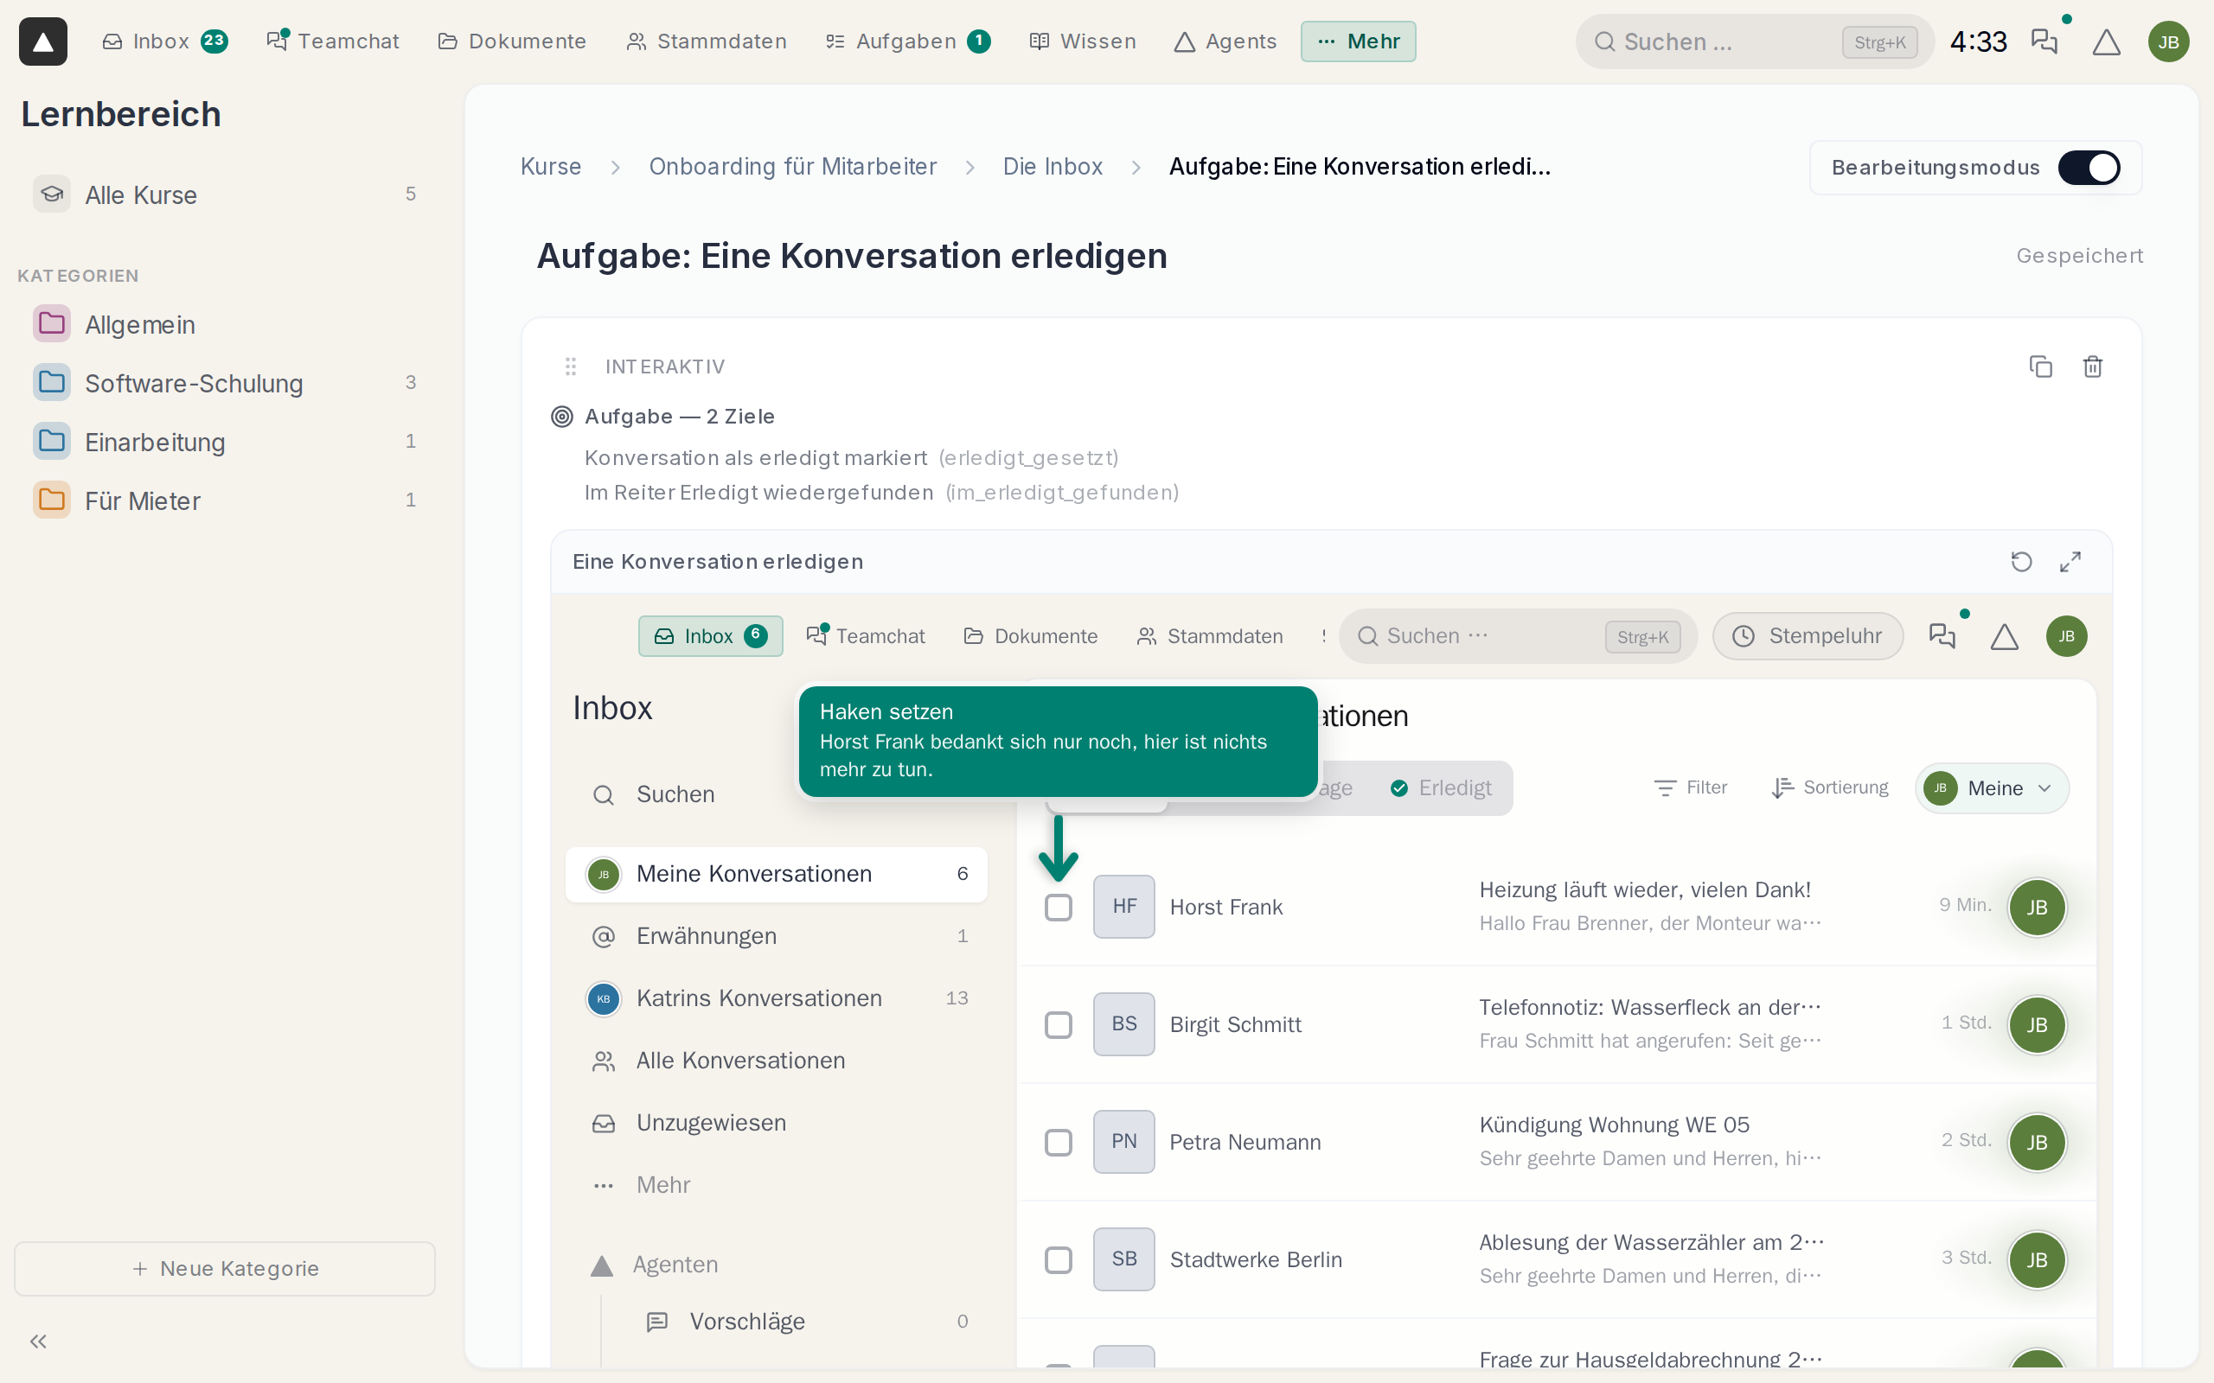Open Onboarding für Mitarbeiter breadcrumb
Image resolution: width=2214 pixels, height=1383 pixels.
(x=792, y=167)
